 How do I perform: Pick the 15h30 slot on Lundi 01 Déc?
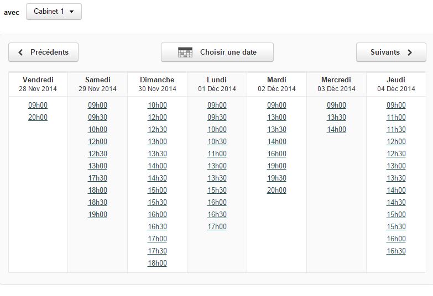(x=217, y=190)
